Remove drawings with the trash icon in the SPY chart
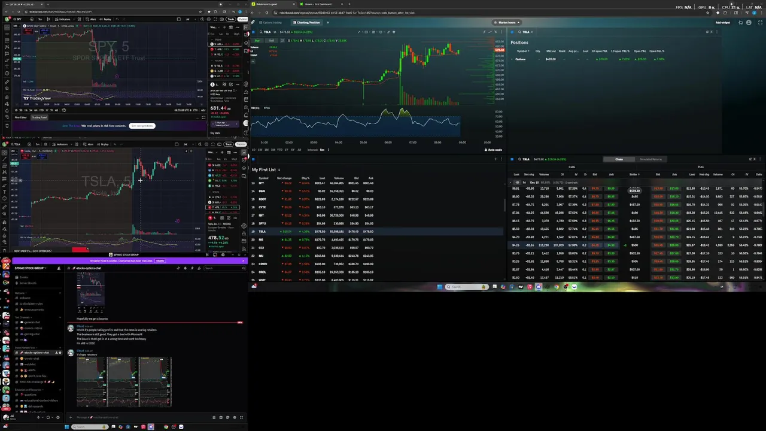This screenshot has height=431, width=766. click(7, 126)
